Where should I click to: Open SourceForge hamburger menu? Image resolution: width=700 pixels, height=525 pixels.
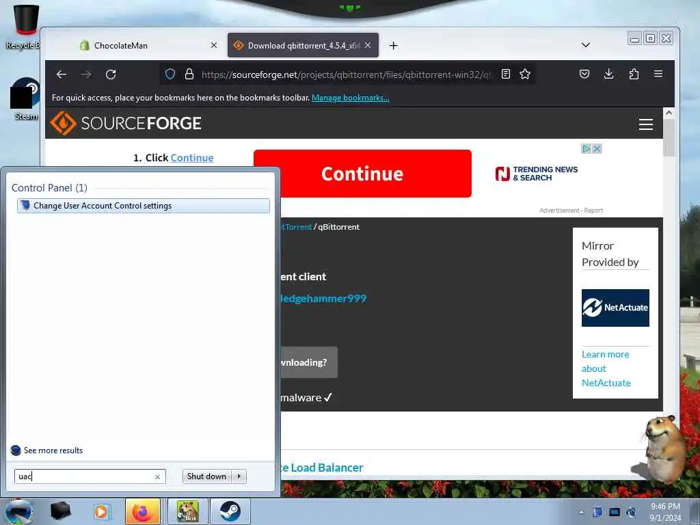(645, 124)
